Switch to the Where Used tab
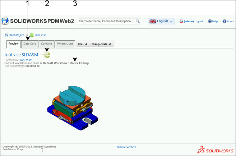Screen dimensions: 236x156 click(x=65, y=44)
